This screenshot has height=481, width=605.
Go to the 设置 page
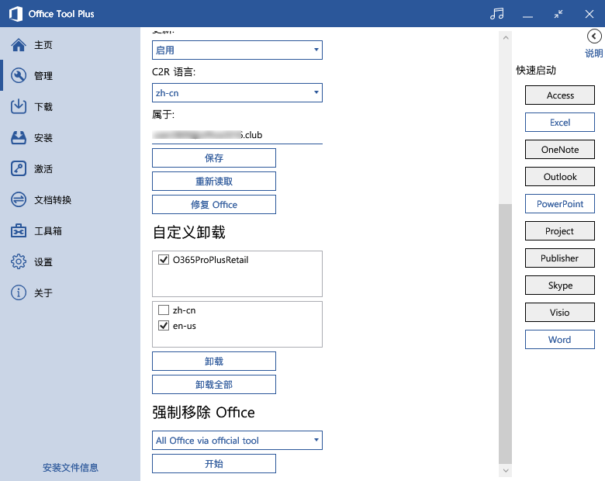click(x=71, y=261)
